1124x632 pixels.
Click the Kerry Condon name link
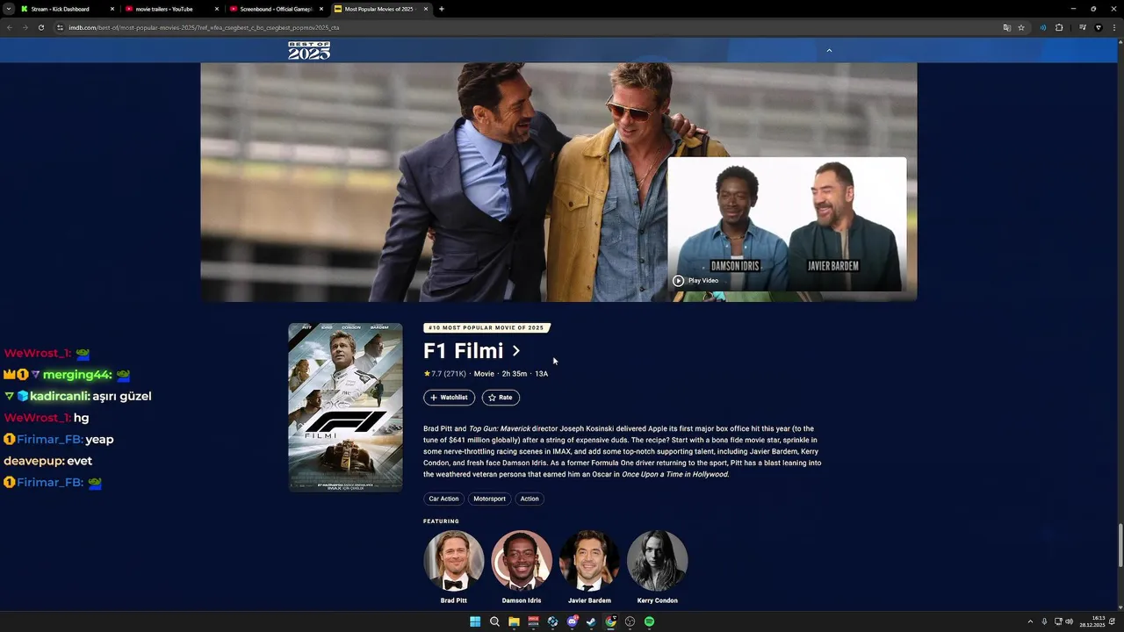657,600
